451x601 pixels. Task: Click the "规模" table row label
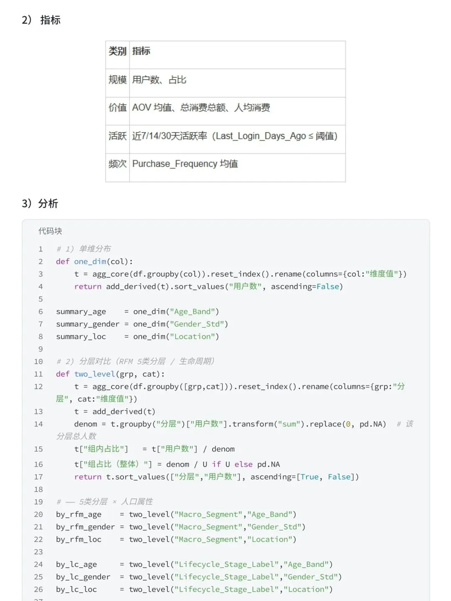pyautogui.click(x=117, y=80)
